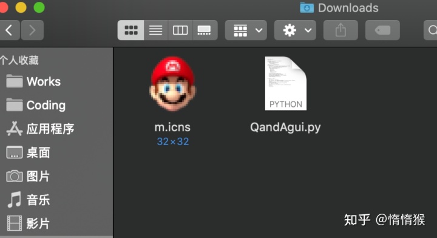Switch to list view

pyautogui.click(x=156, y=30)
